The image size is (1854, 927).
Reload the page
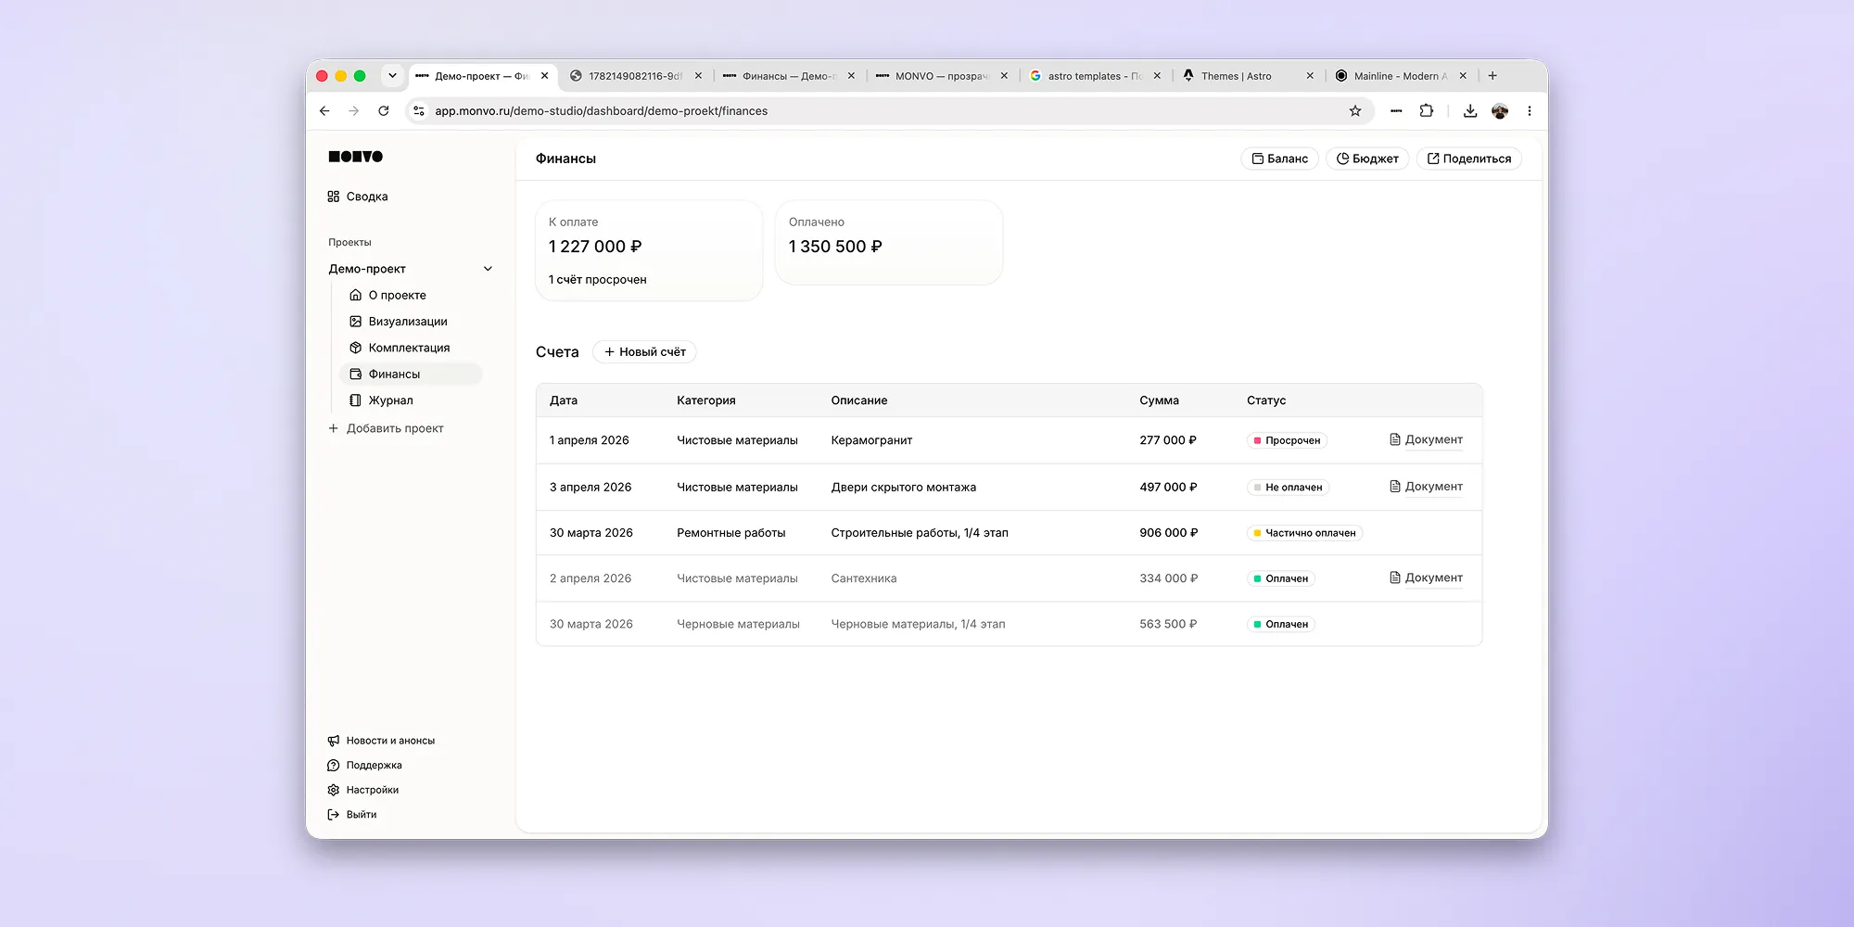[x=384, y=111]
